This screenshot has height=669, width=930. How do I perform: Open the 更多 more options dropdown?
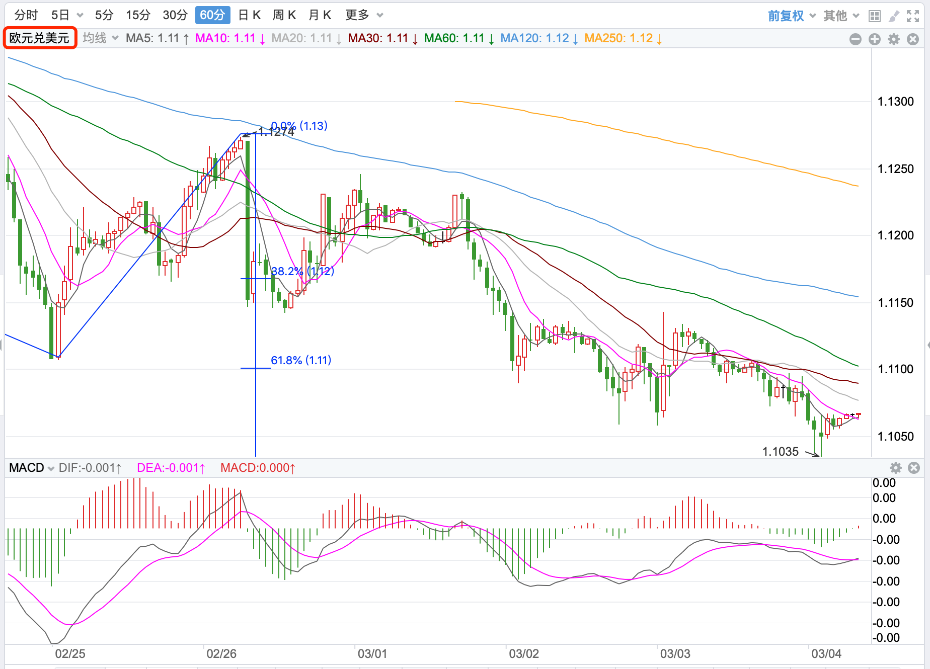tap(364, 15)
